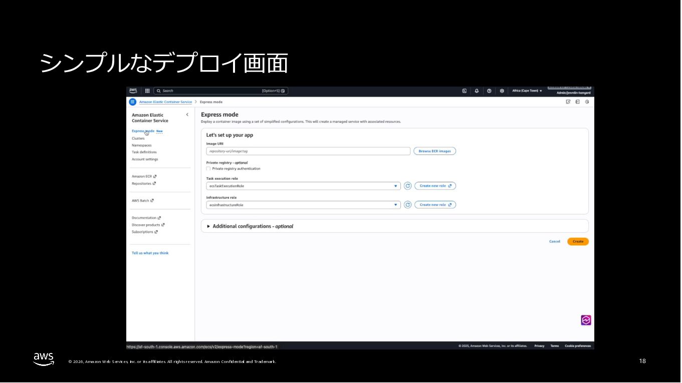The width and height of the screenshot is (682, 383).
Task: Open Repositories external link
Action: pos(144,183)
